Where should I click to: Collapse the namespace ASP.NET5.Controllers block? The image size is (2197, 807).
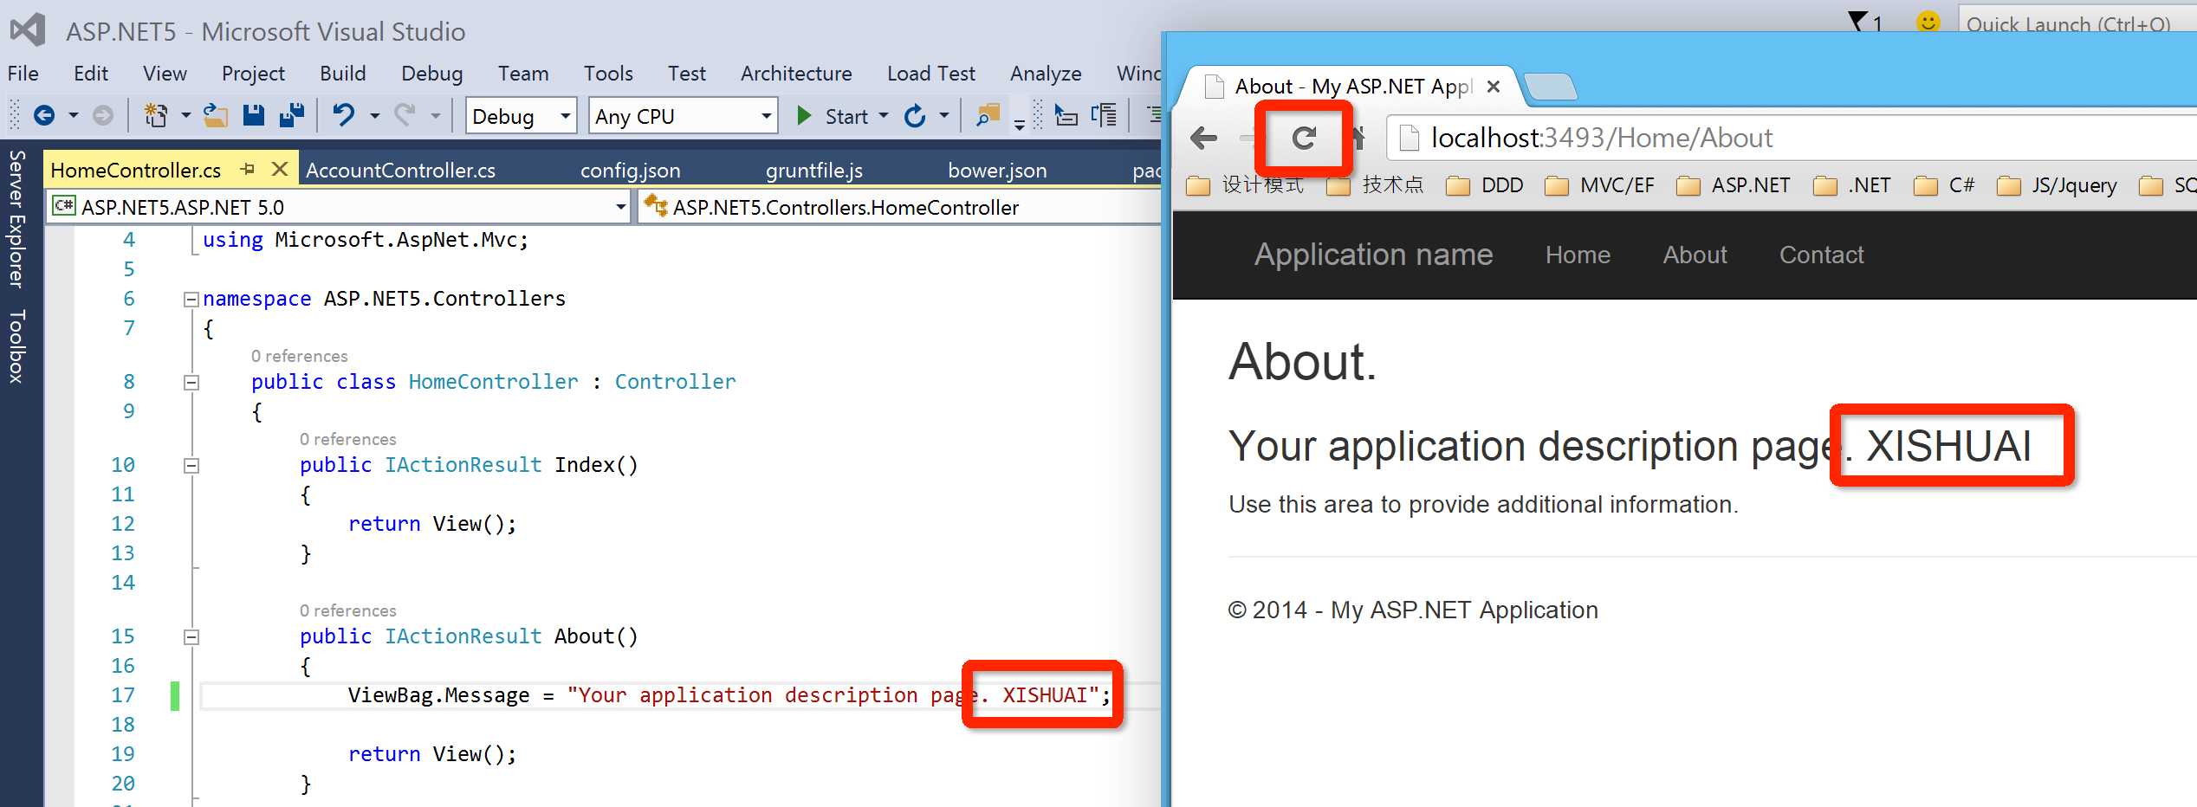[191, 299]
